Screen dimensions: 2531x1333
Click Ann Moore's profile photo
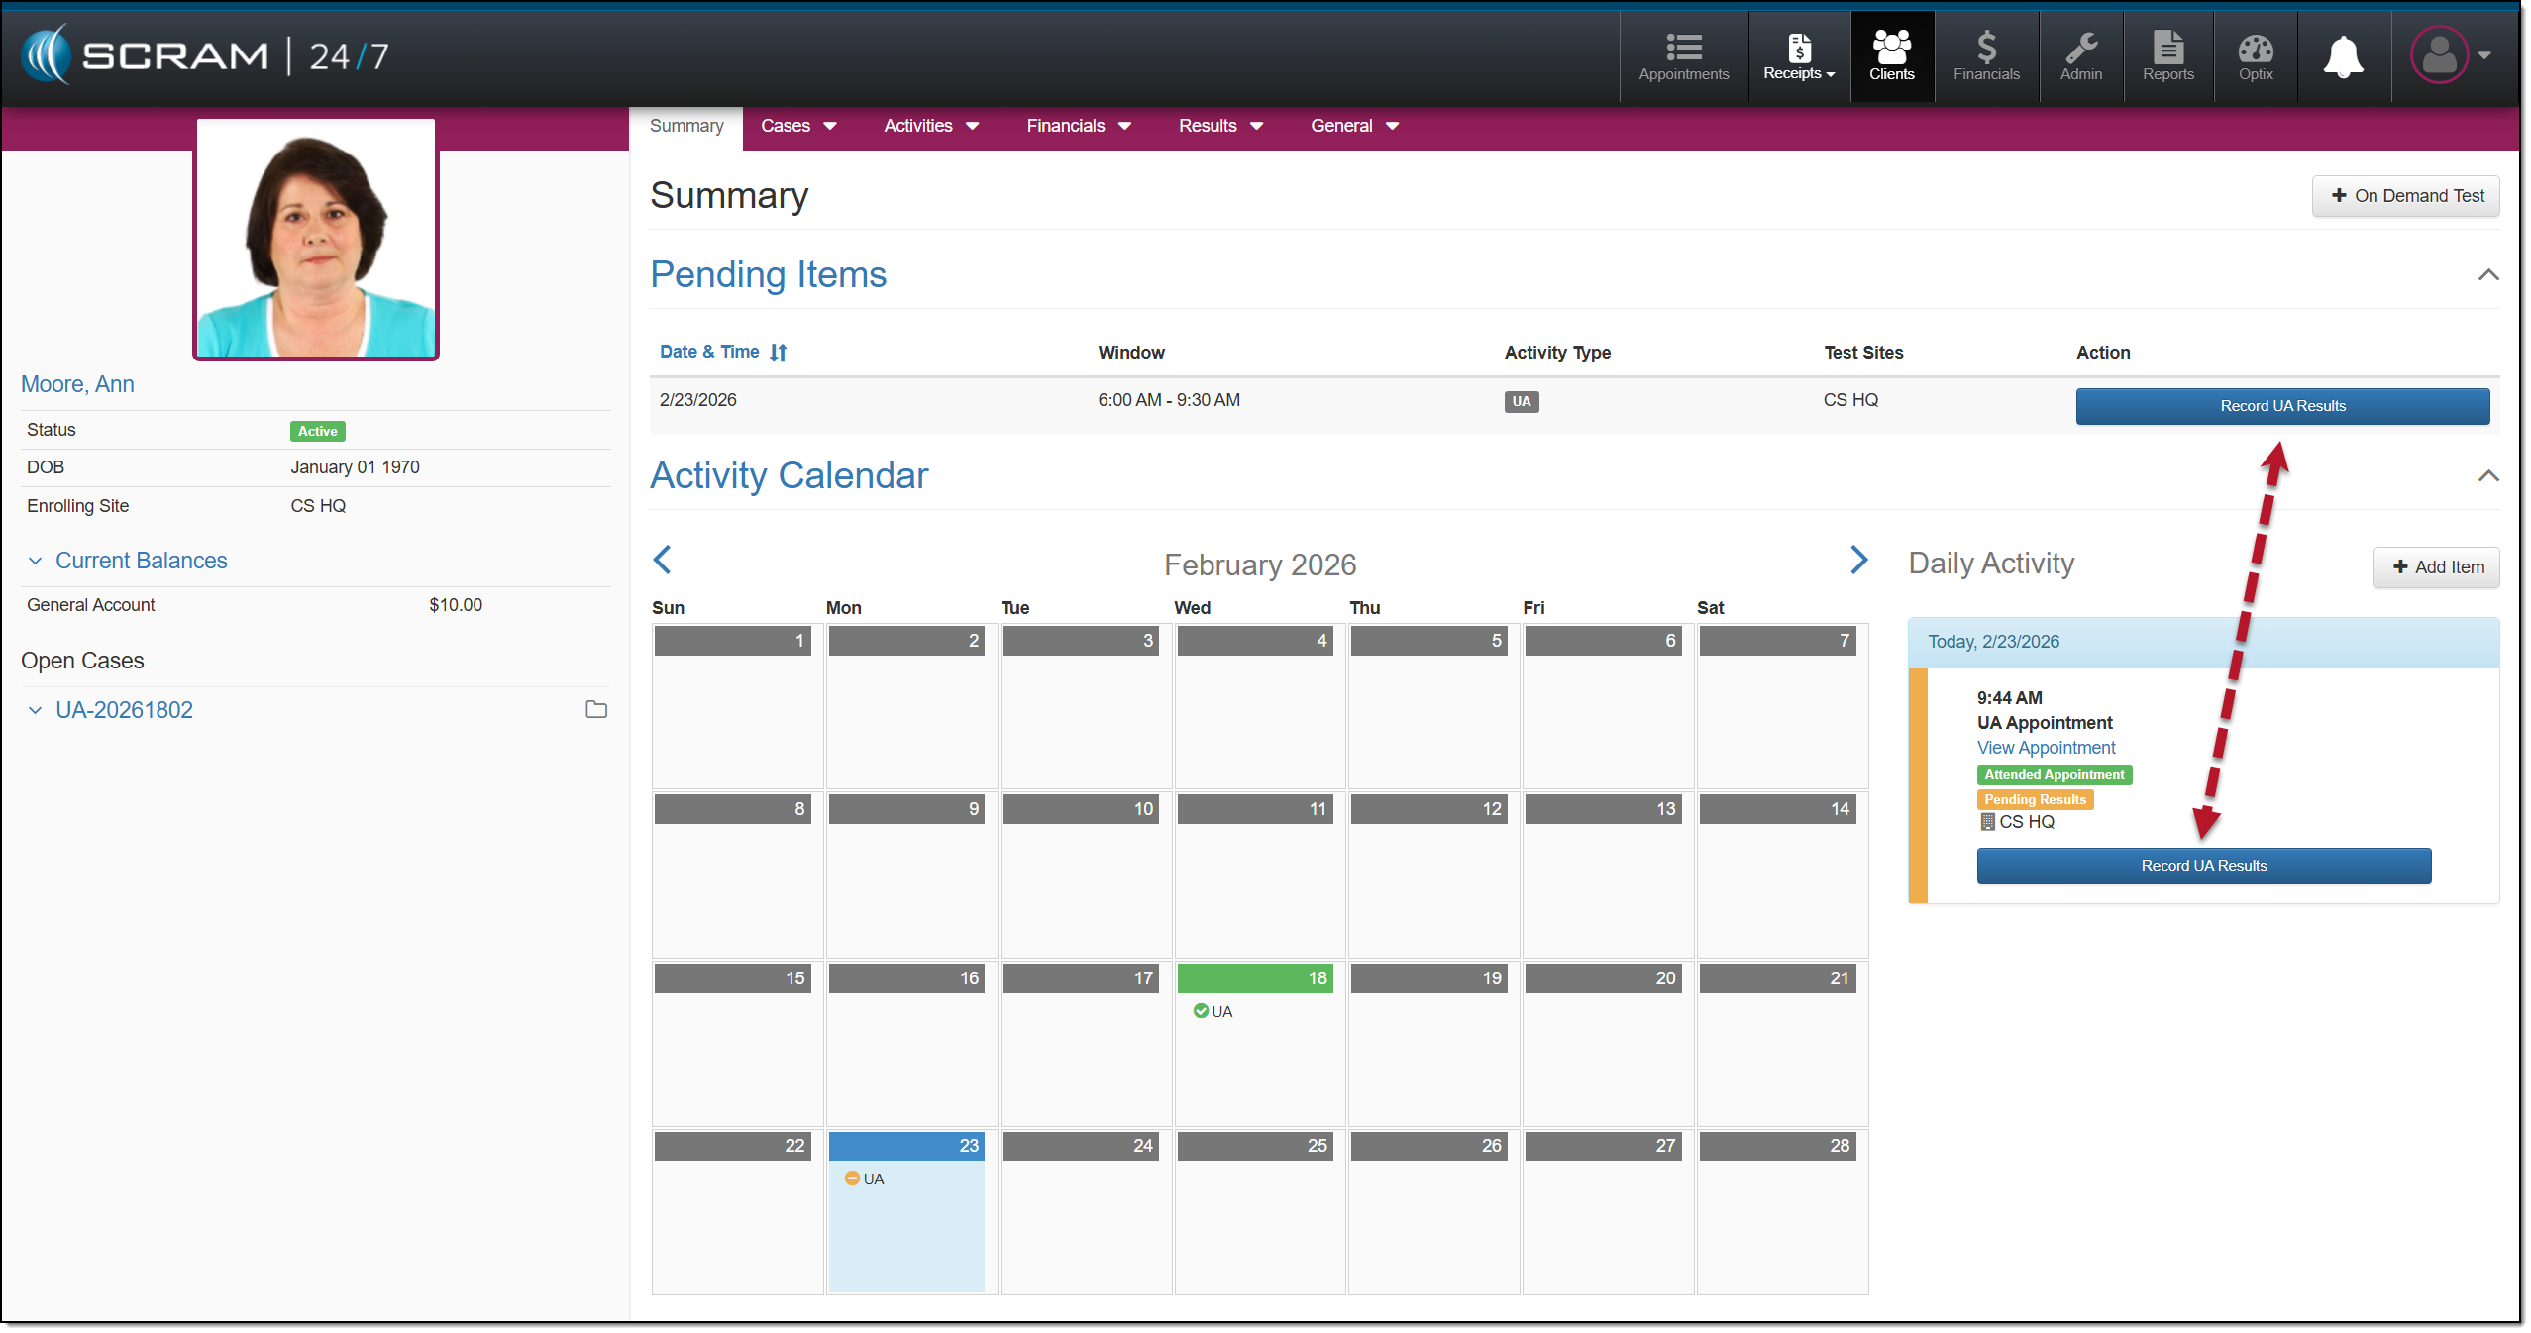pyautogui.click(x=316, y=239)
